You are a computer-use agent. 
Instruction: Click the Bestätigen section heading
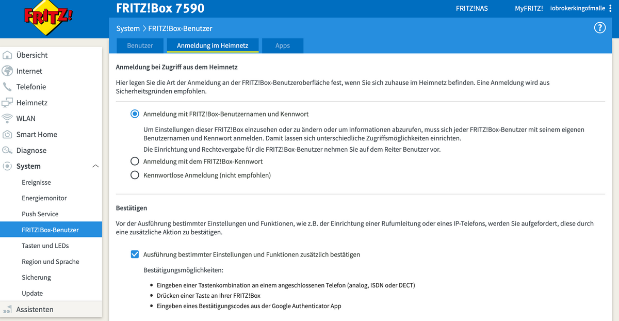(x=132, y=208)
